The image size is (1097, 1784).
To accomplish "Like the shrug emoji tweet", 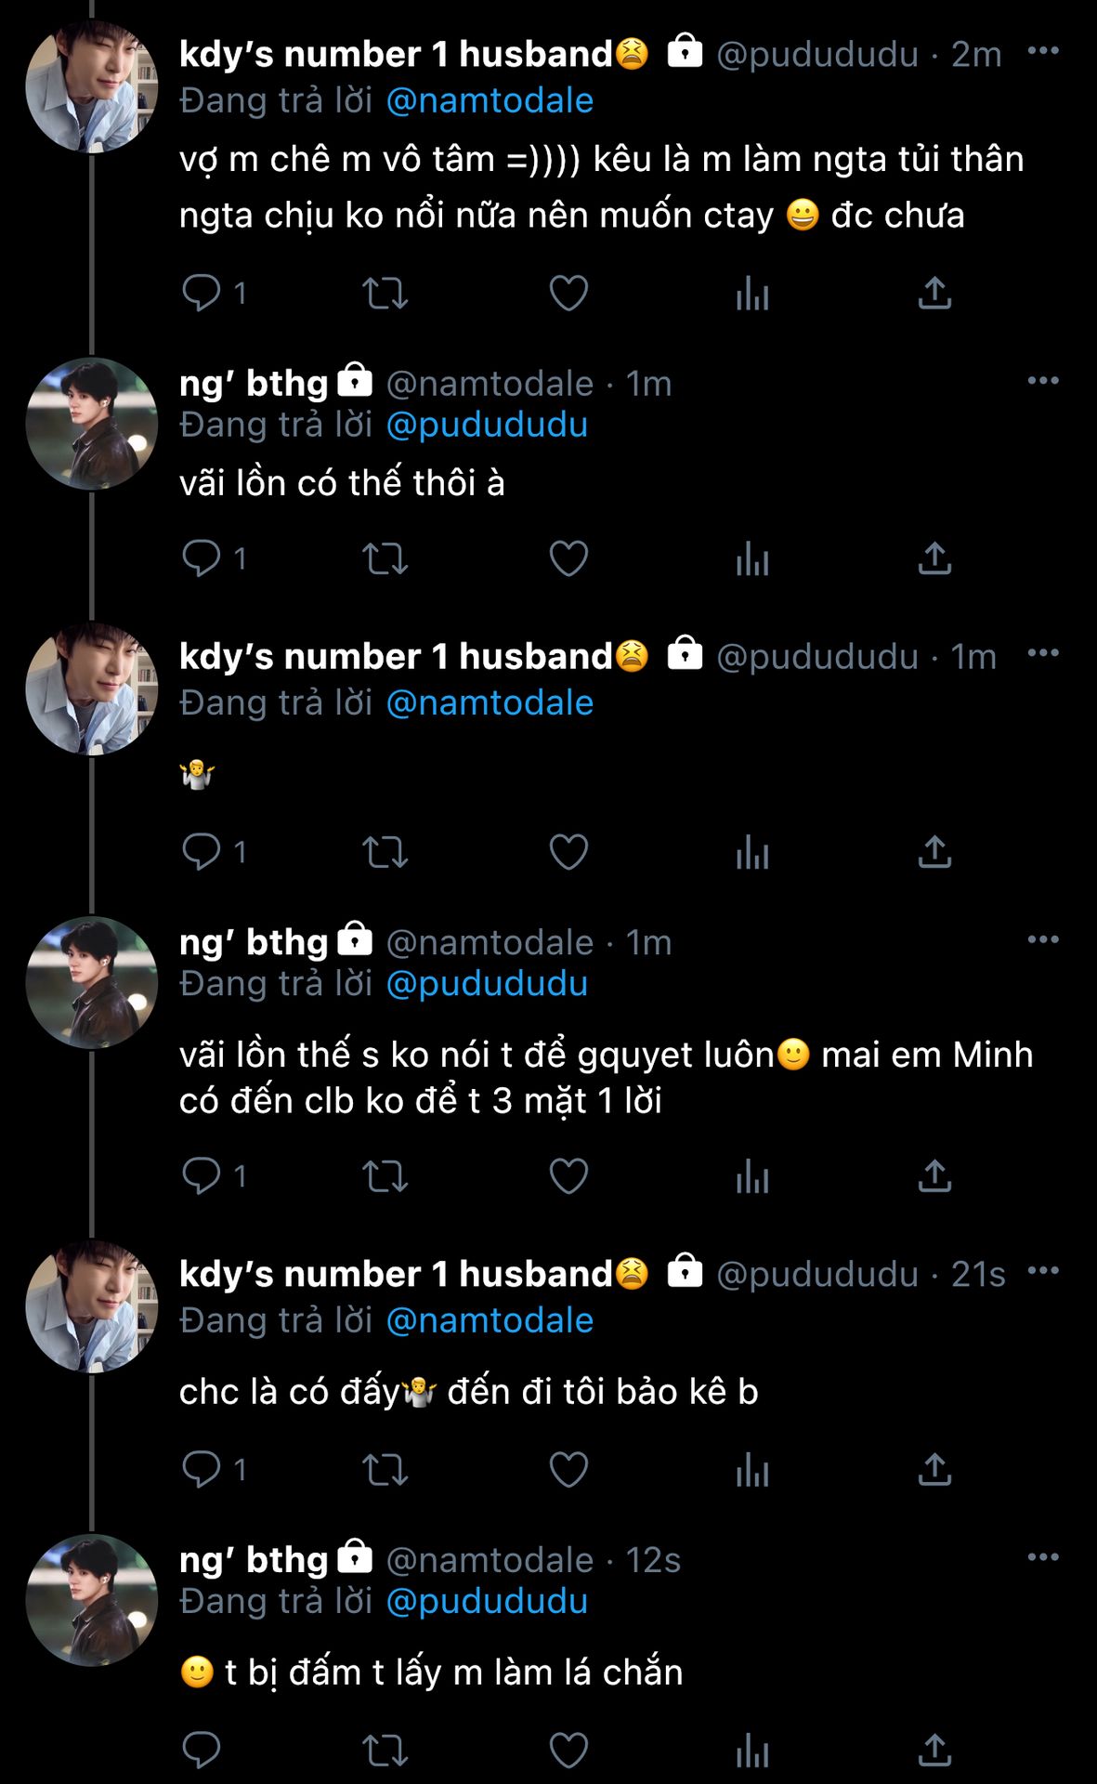I will 568,851.
